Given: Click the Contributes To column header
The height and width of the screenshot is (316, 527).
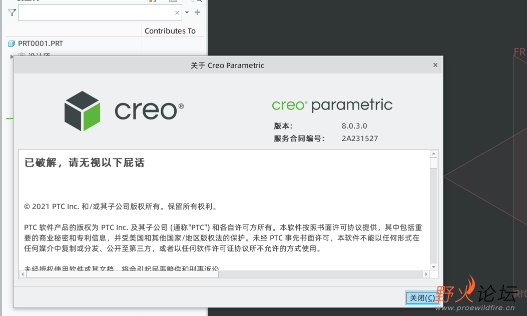Looking at the screenshot, I should point(170,31).
